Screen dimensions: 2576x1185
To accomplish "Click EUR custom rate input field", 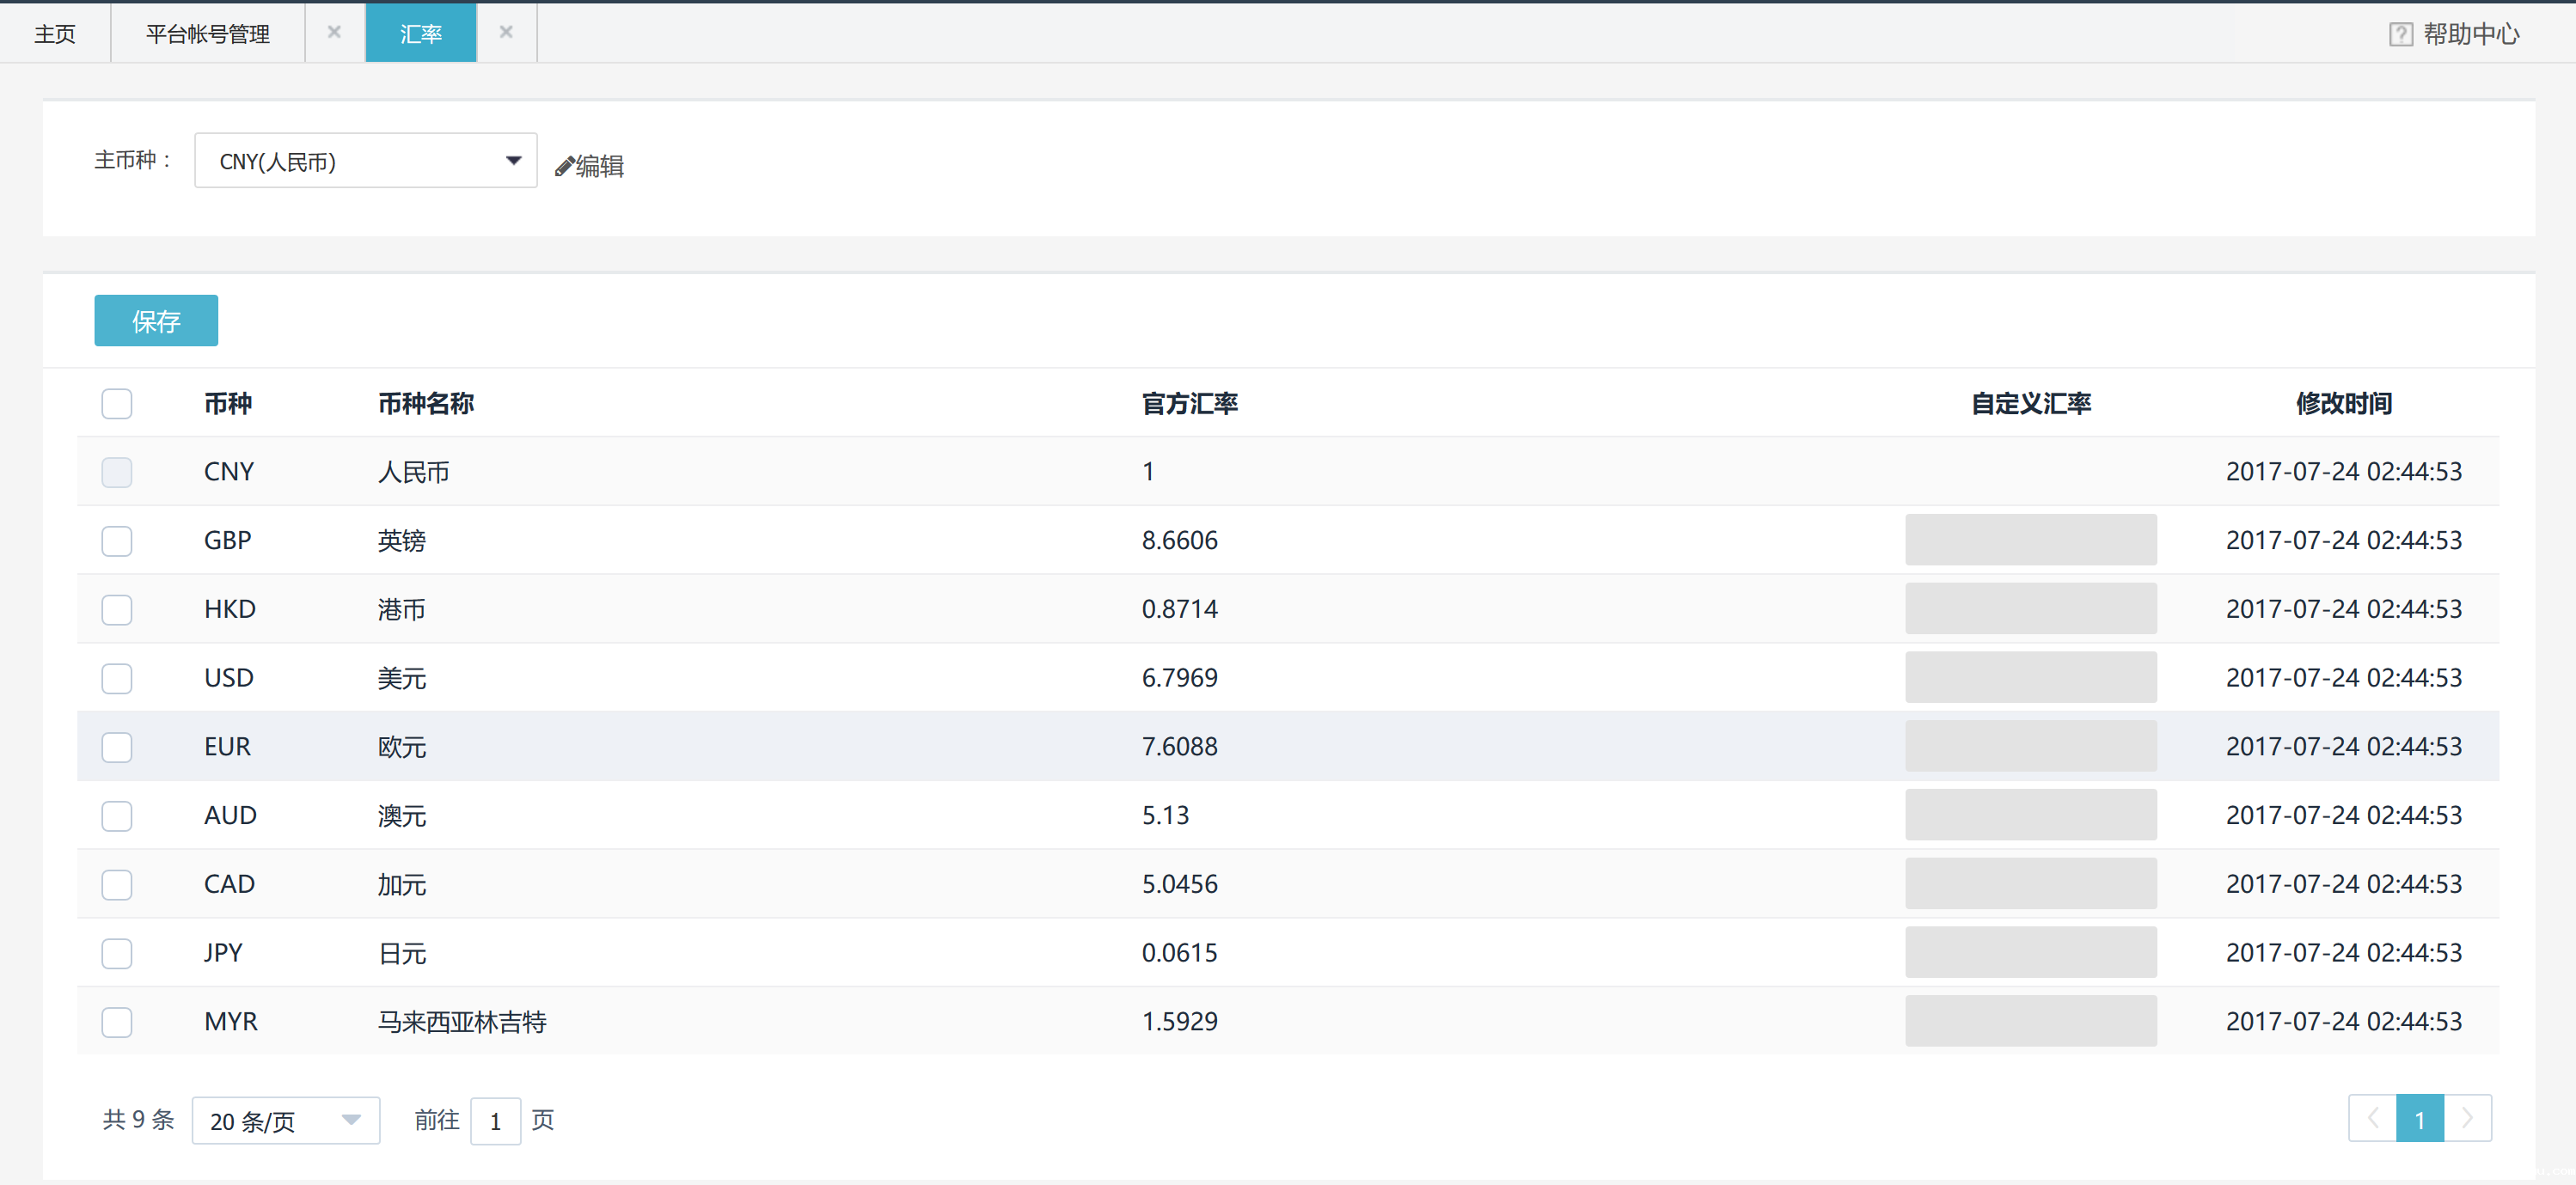I will (x=2030, y=746).
